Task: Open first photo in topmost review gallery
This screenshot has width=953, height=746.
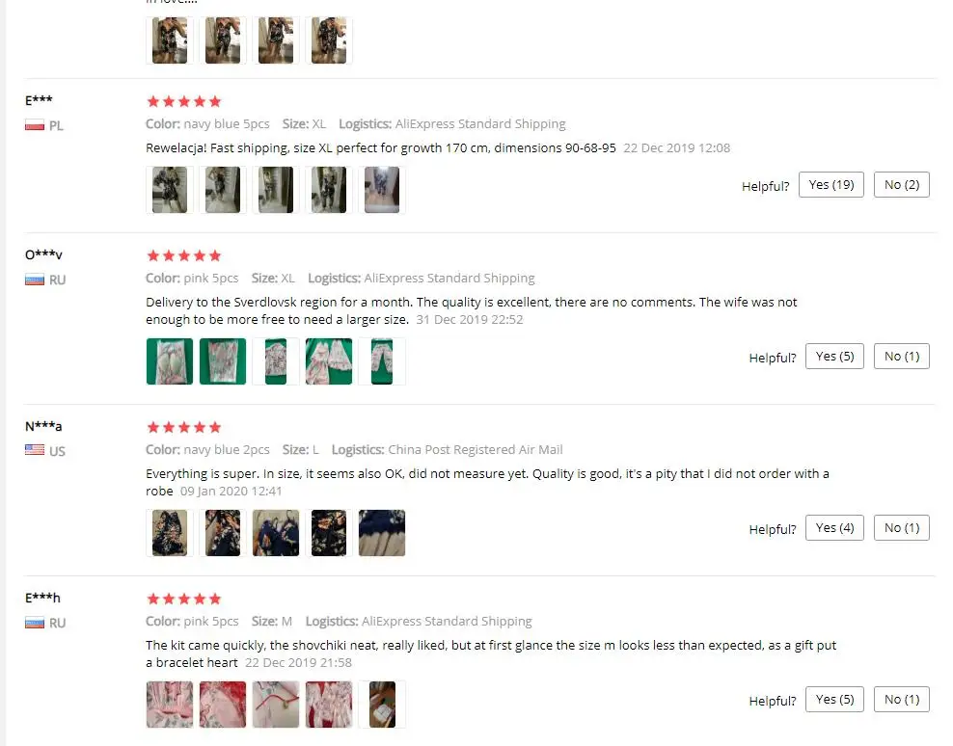Action: [170, 40]
